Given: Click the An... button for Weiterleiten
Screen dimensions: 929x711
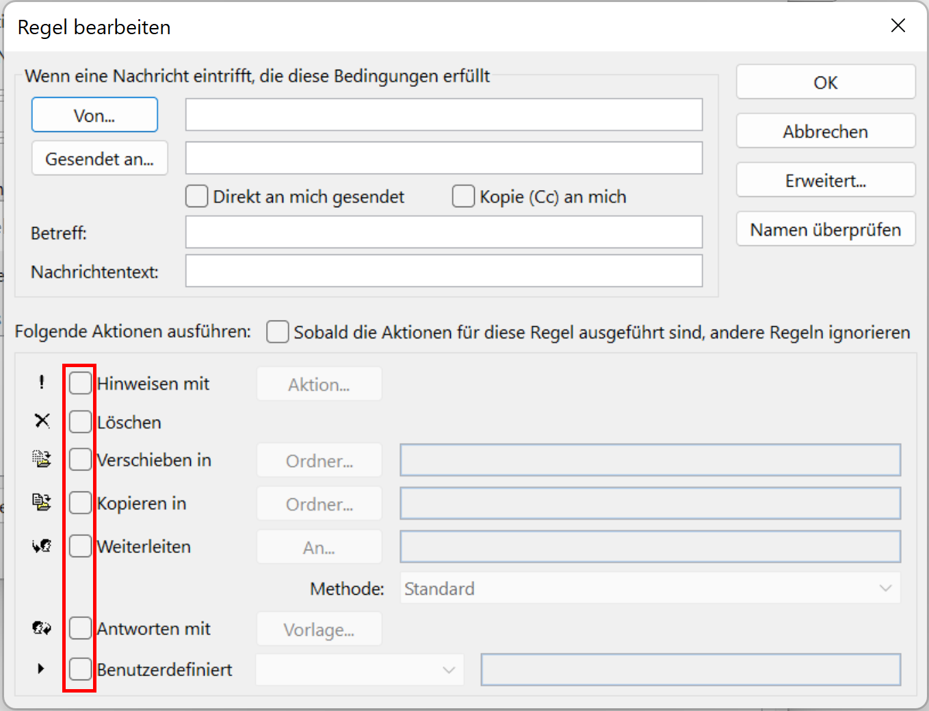Looking at the screenshot, I should coord(319,548).
